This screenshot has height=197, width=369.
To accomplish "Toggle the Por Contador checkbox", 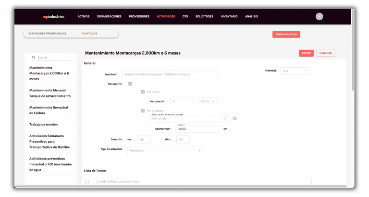I will (143, 111).
